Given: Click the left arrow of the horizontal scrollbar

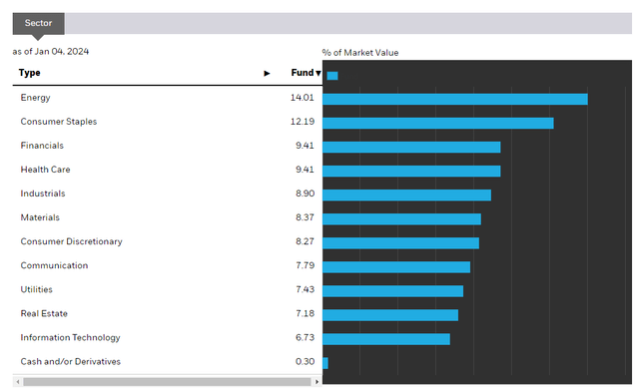Looking at the screenshot, I should [18, 382].
